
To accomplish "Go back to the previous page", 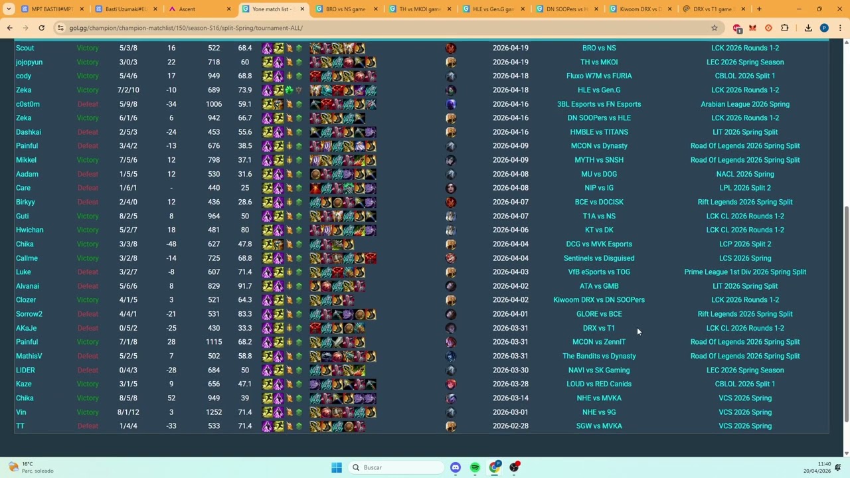I will (x=10, y=28).
